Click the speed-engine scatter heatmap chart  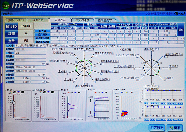[126, 105]
